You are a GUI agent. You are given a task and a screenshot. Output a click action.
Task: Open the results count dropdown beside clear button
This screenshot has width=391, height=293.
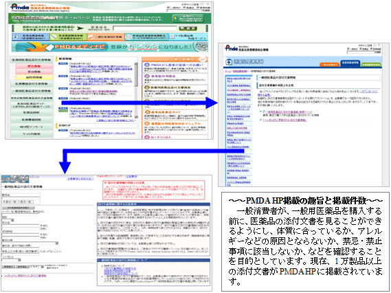pyautogui.click(x=36, y=267)
